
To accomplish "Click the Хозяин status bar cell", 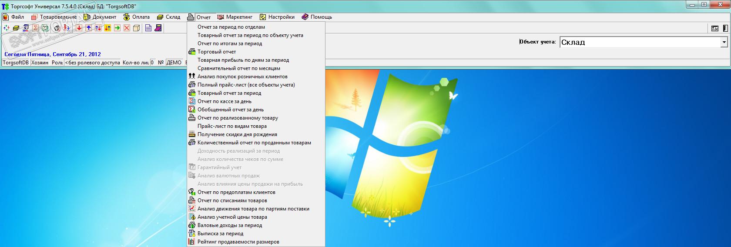I will point(40,63).
